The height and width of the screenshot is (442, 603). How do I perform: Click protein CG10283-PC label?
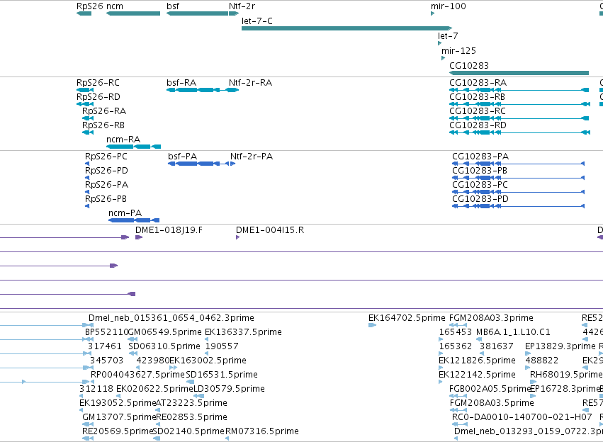click(480, 185)
